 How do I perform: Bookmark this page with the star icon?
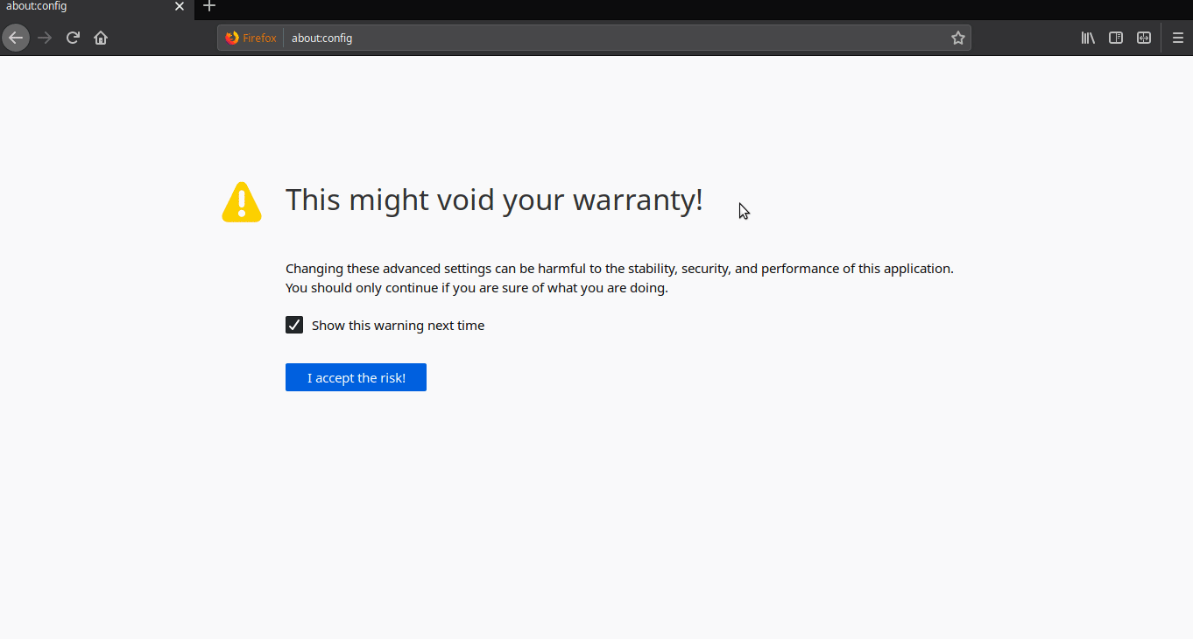(957, 38)
